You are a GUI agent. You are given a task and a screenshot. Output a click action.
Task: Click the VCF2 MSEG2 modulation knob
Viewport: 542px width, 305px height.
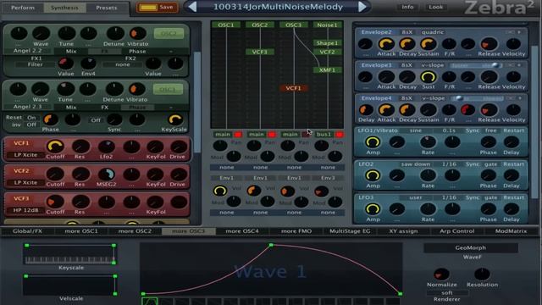106,175
